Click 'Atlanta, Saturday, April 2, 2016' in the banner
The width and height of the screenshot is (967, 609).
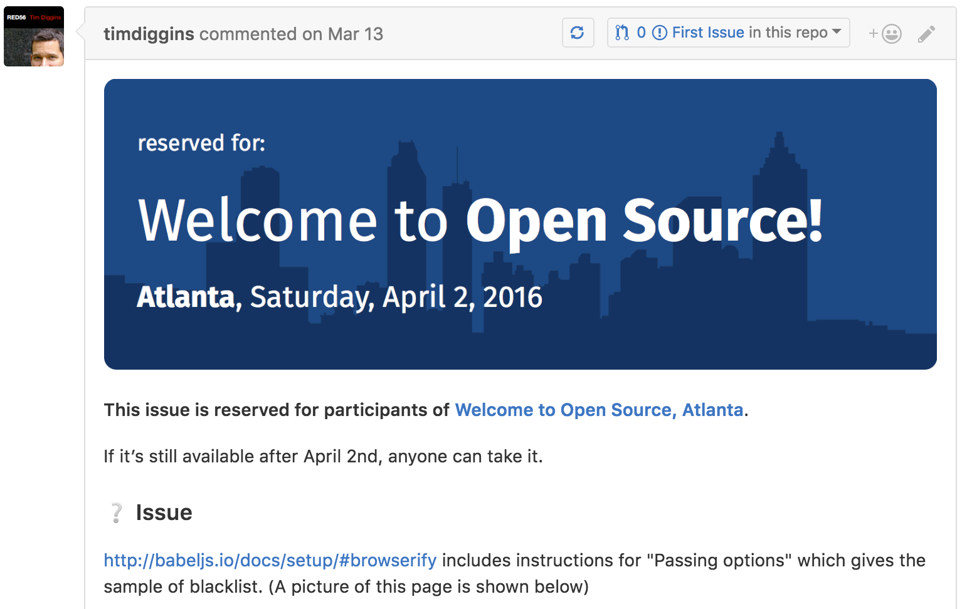coord(339,297)
